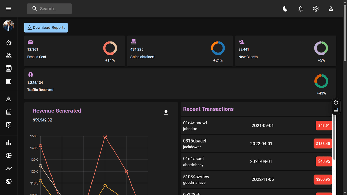Click the user avatar photo in sidebar

pos(9,25)
